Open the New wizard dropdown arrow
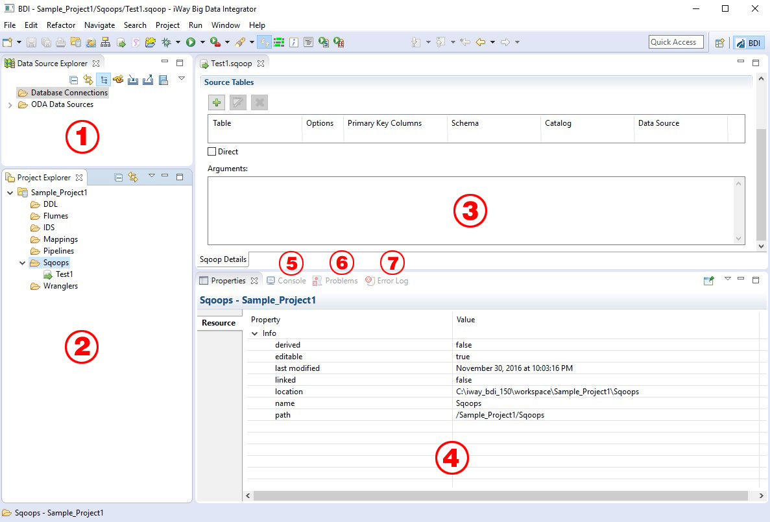 tap(19, 42)
